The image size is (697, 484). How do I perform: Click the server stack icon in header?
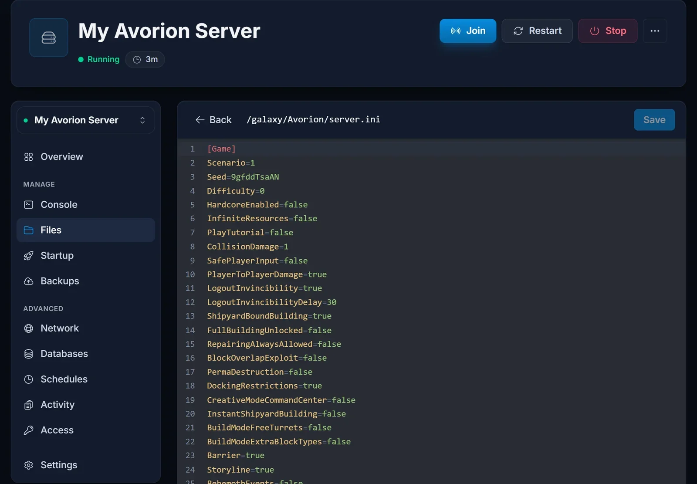pyautogui.click(x=48, y=37)
